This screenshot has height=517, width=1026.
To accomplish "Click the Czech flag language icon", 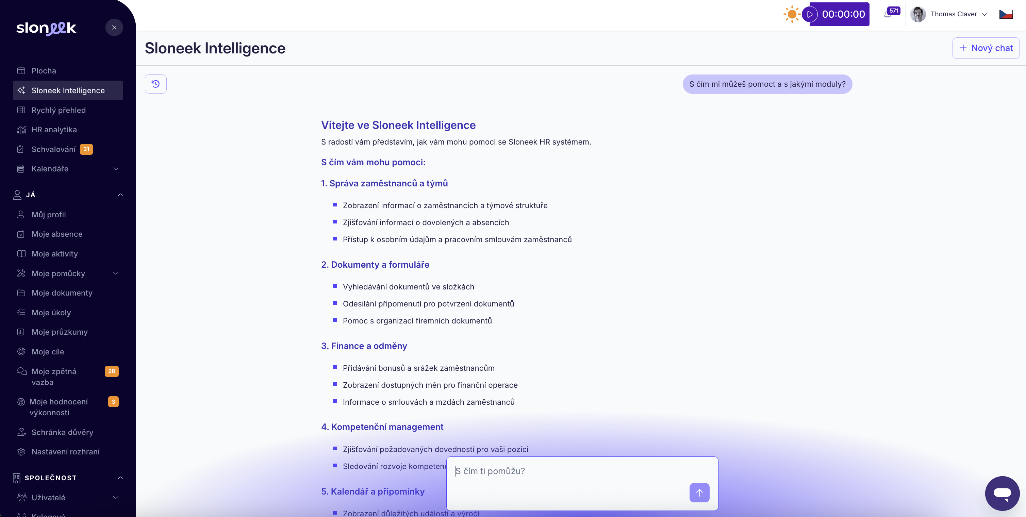I will [x=1006, y=14].
